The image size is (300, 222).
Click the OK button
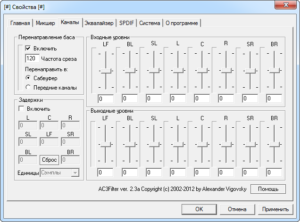click(199, 209)
